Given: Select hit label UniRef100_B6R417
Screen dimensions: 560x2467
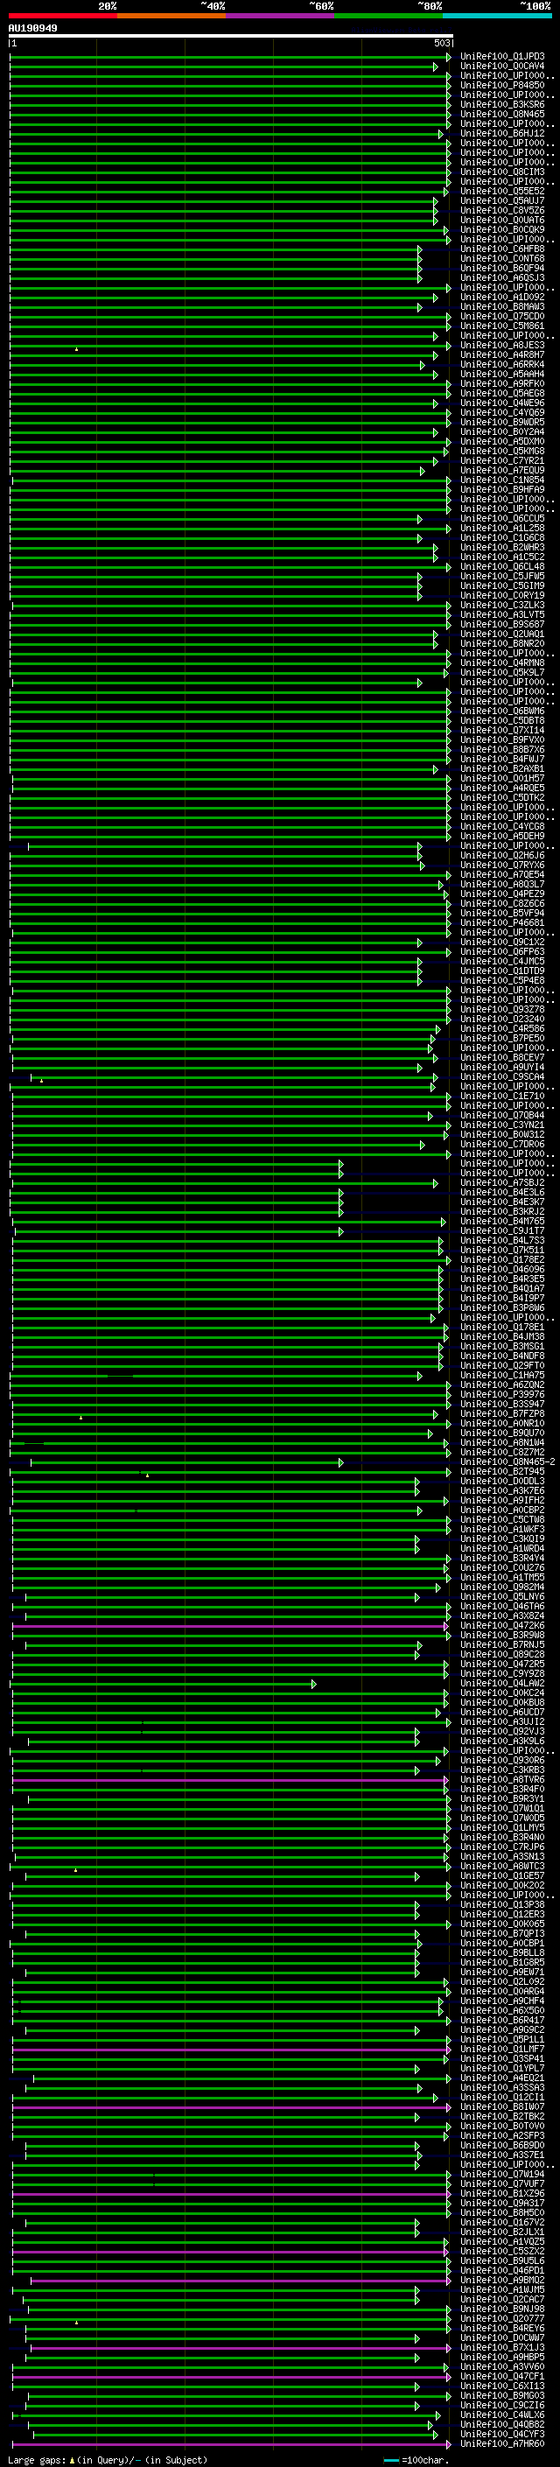Looking at the screenshot, I should coord(502,2021).
